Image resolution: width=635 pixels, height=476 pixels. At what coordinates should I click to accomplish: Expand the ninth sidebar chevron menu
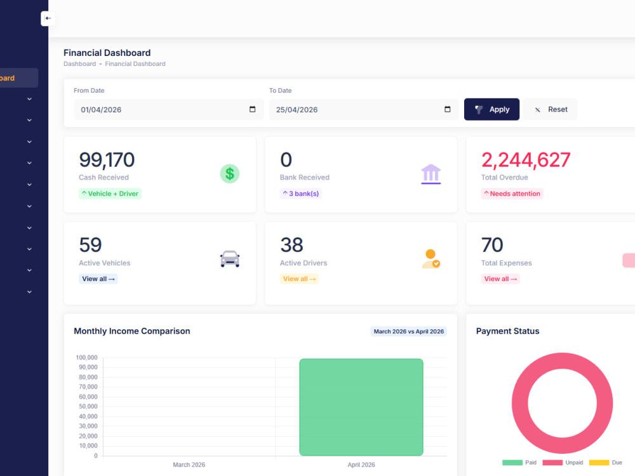click(30, 270)
